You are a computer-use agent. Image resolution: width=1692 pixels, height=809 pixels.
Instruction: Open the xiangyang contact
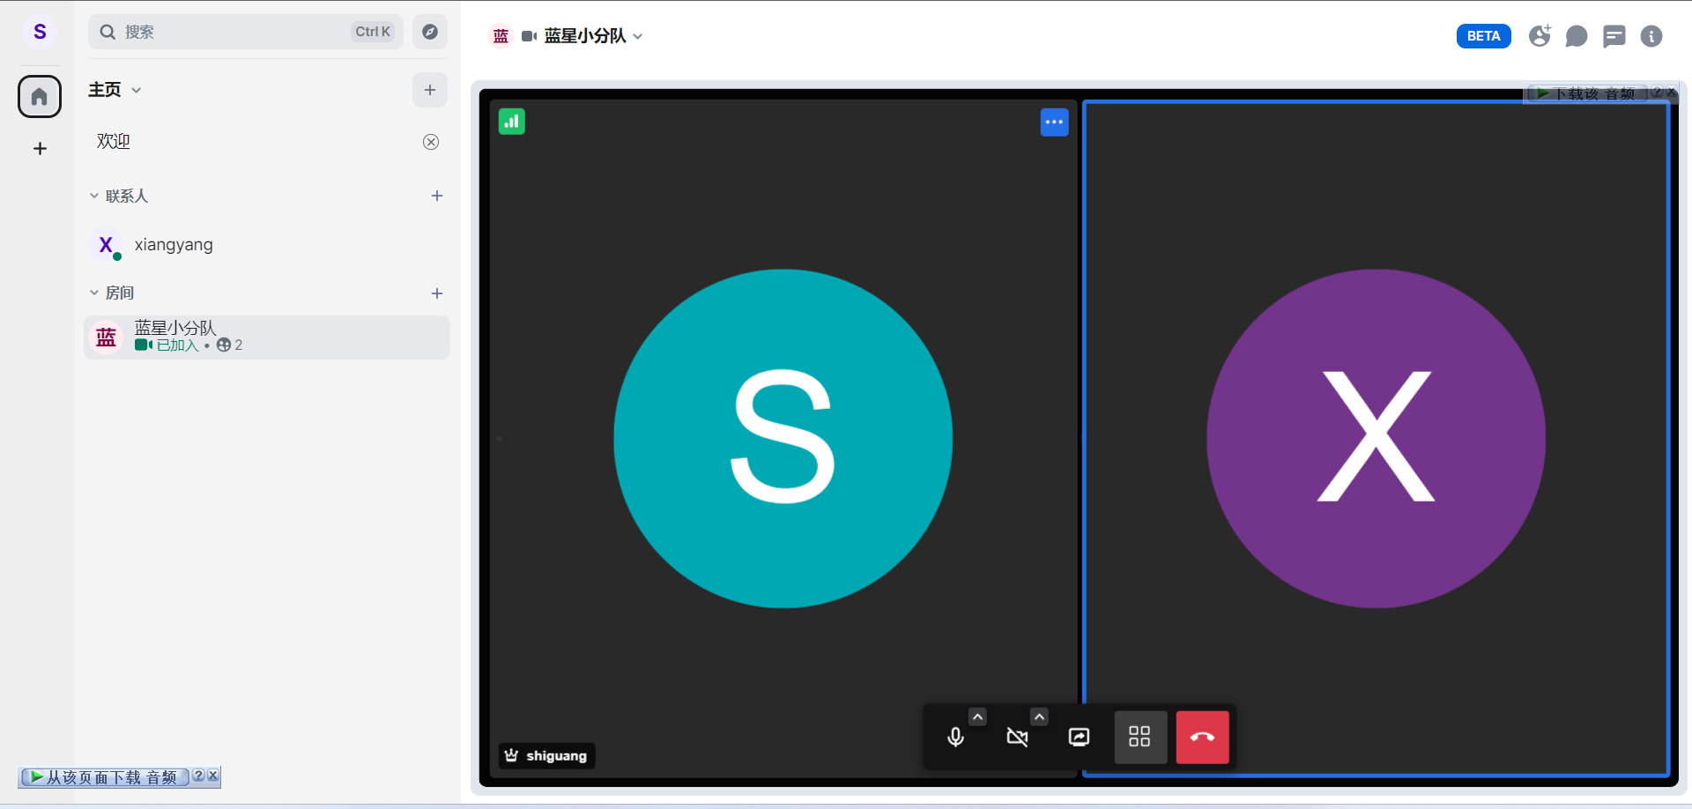click(267, 245)
